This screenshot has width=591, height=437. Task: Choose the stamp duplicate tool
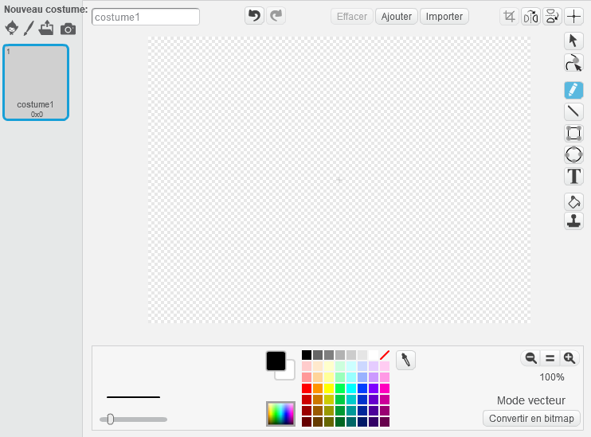tap(573, 221)
